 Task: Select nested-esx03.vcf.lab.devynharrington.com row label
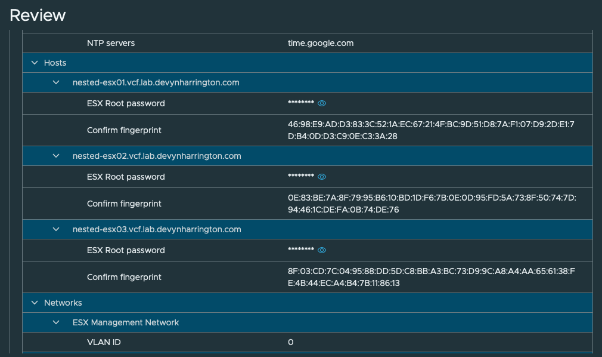(157, 229)
